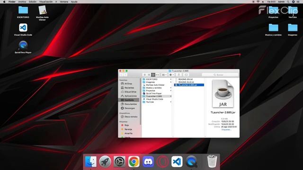Expand the ESCRITORIO folder arrow in column
303x170 pixels.
click(x=170, y=79)
